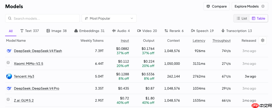272x108 pixels.
Task: Click the Z.ai GLM 5.2 globe icon
Action: click(x=8, y=99)
